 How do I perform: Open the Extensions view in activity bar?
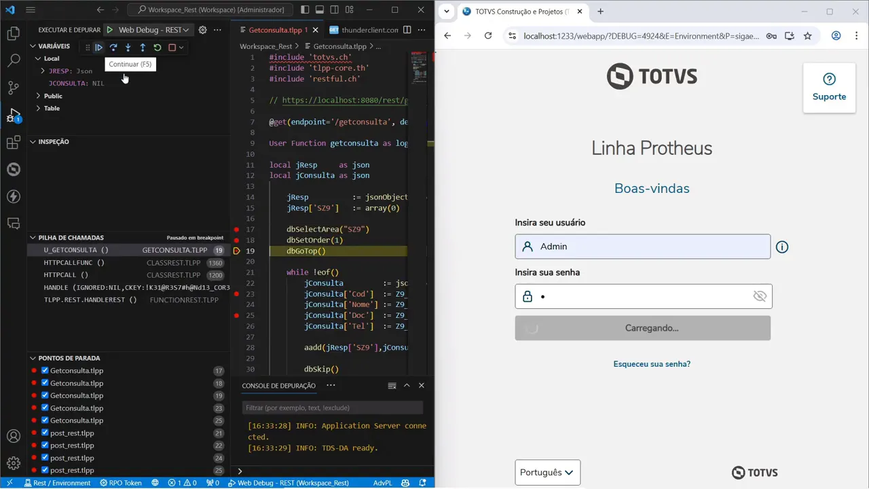click(x=14, y=142)
